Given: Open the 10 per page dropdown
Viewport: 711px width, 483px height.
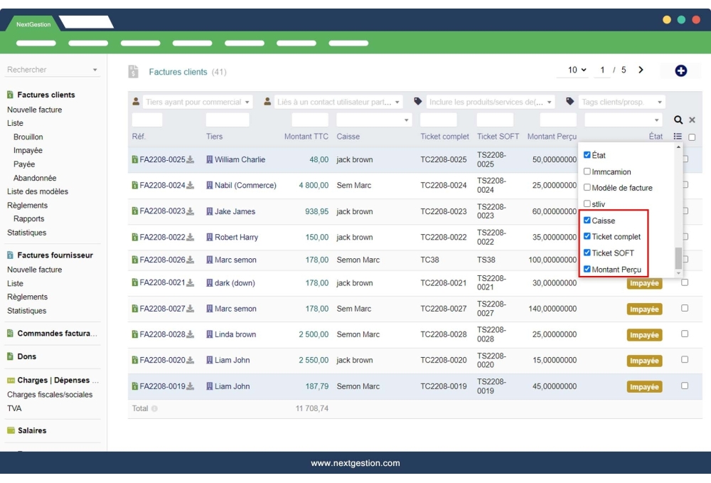Looking at the screenshot, I should pos(577,70).
